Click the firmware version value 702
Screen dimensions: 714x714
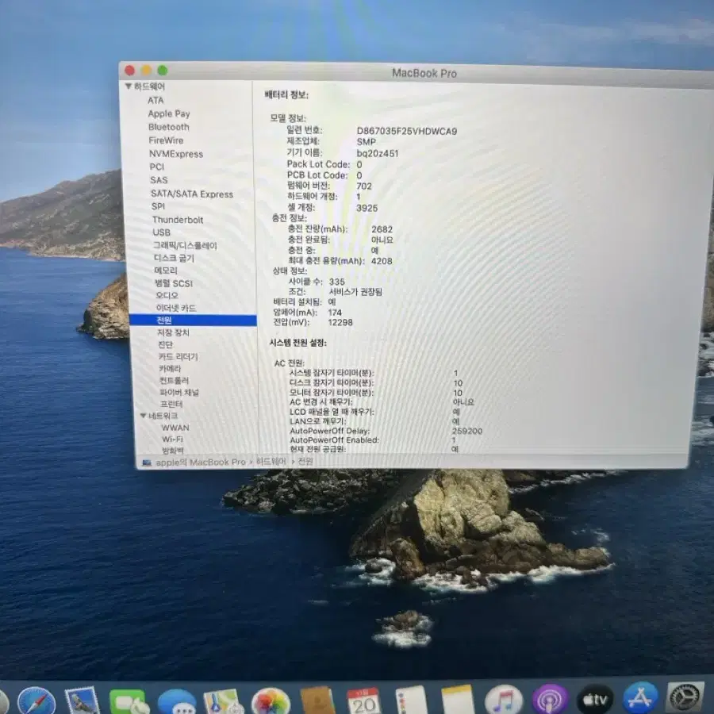point(364,186)
